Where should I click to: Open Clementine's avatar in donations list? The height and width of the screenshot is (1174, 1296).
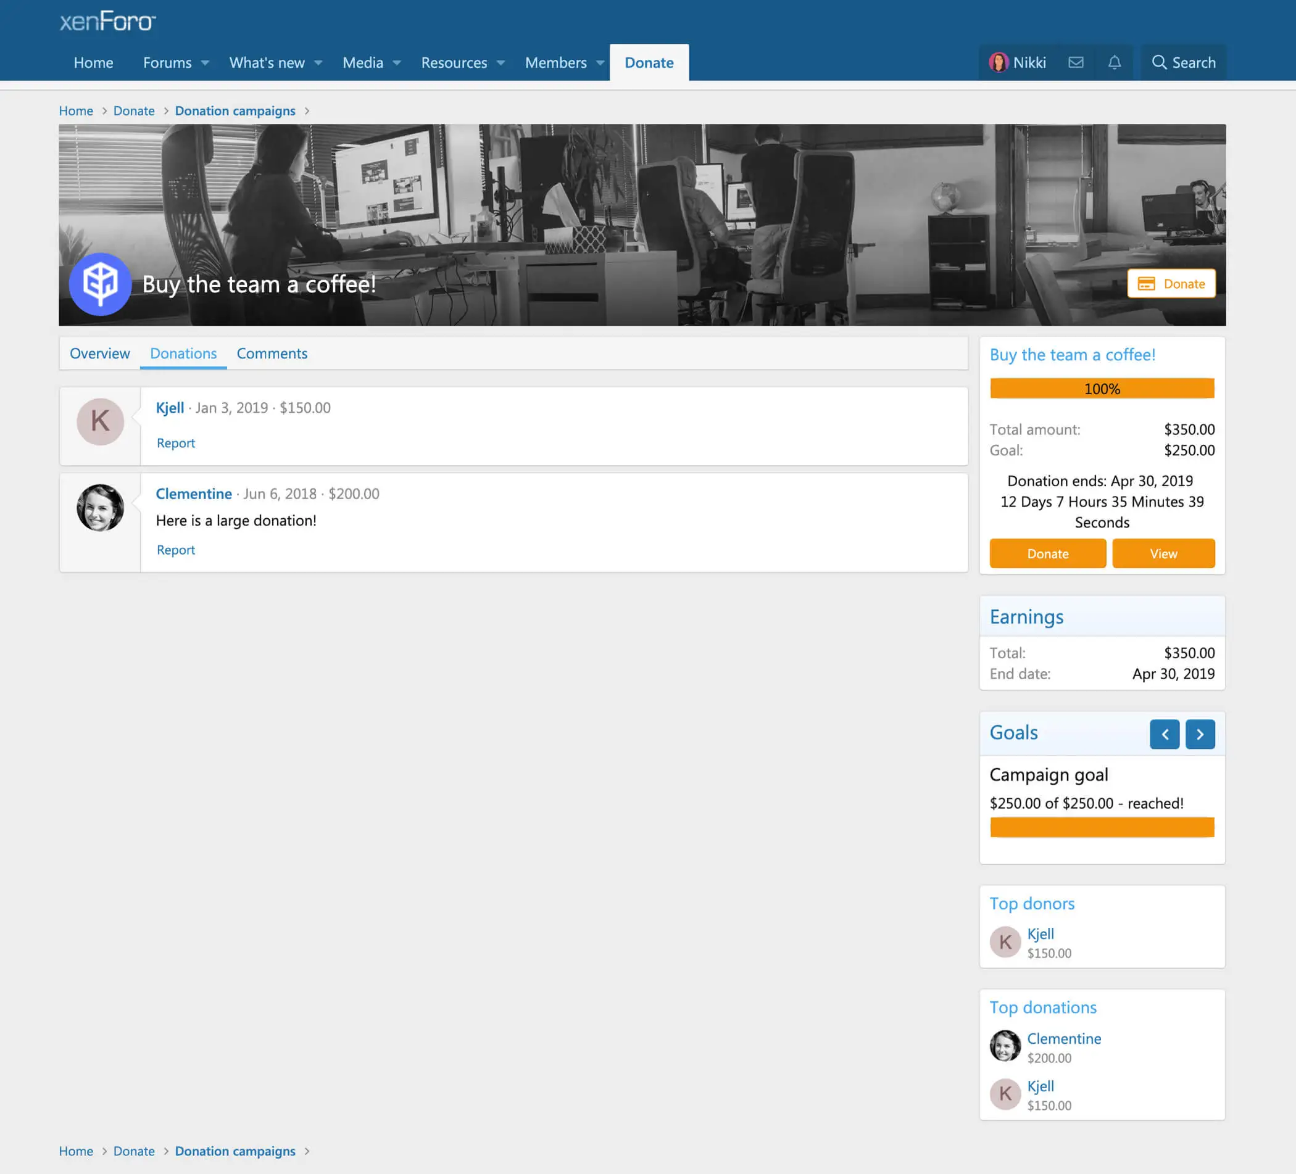pyautogui.click(x=100, y=508)
